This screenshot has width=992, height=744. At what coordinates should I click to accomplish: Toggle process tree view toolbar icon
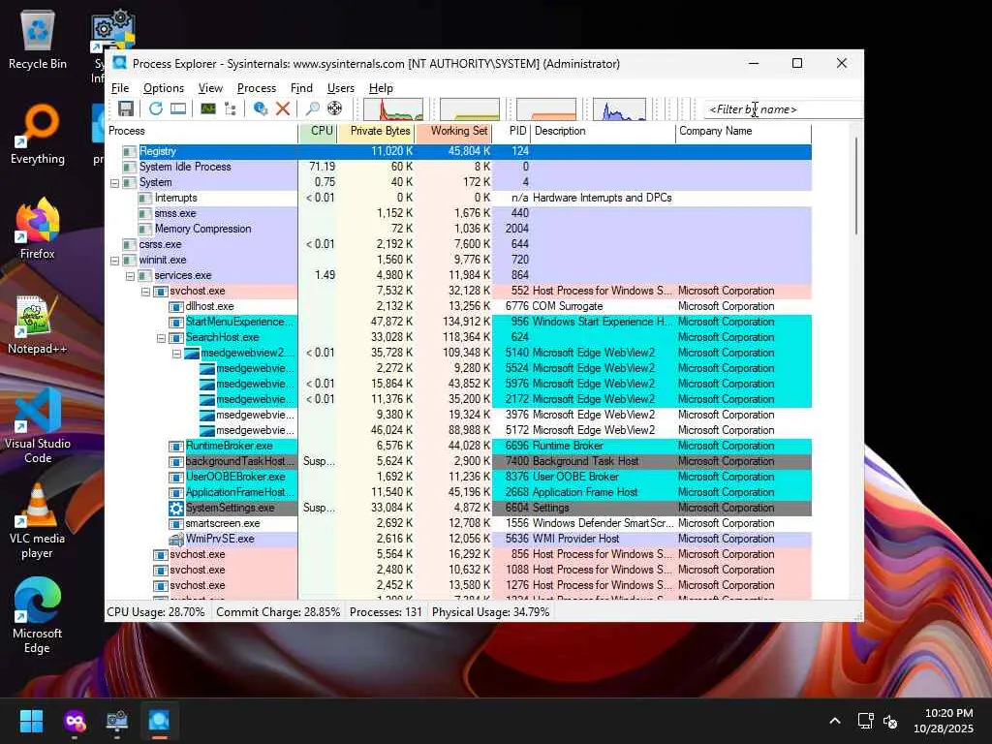point(231,108)
